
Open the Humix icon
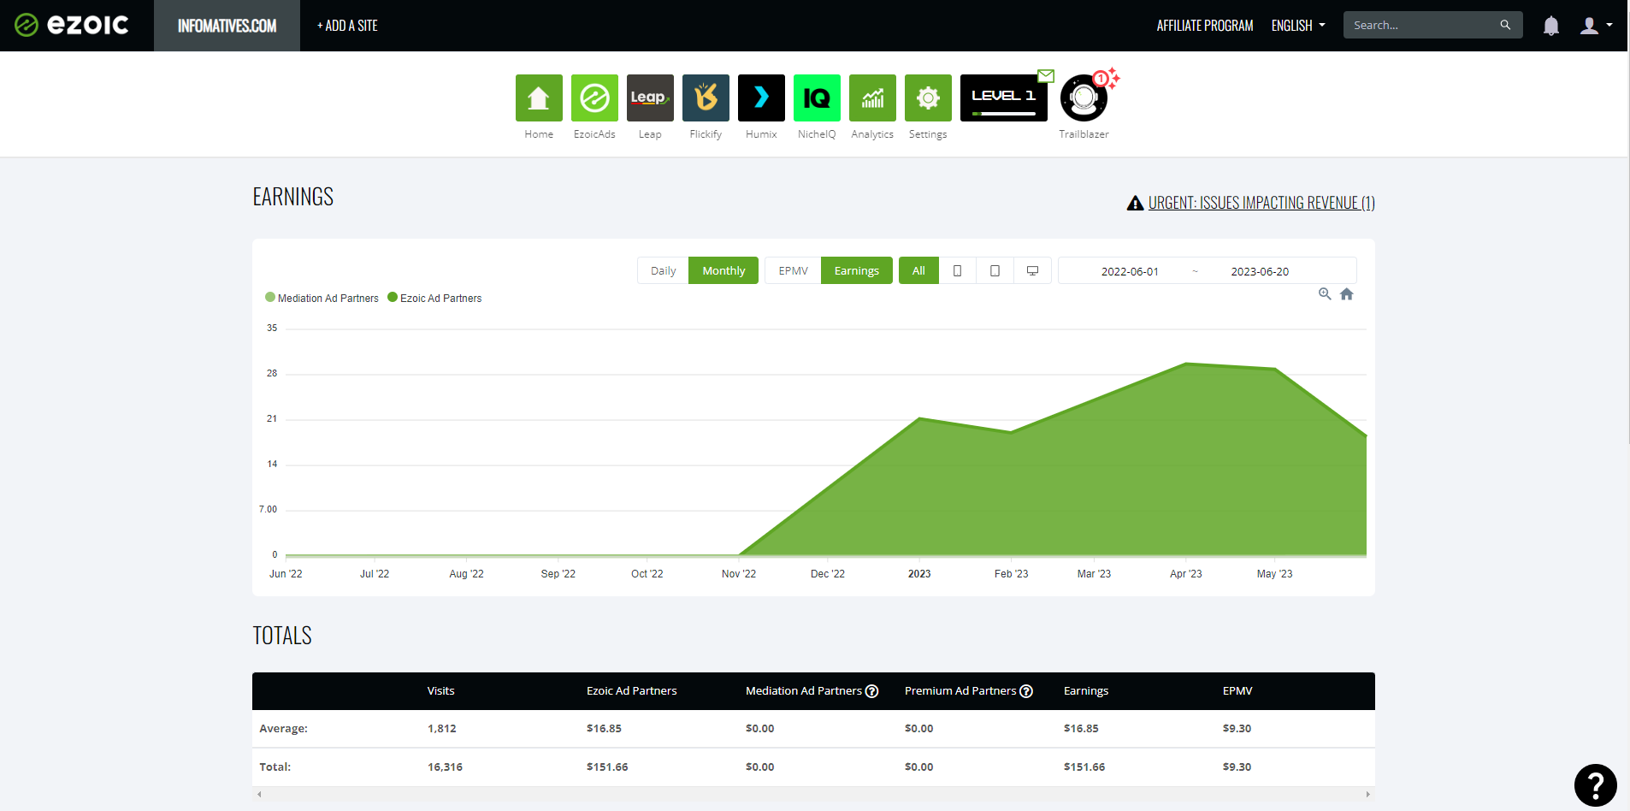pos(761,98)
